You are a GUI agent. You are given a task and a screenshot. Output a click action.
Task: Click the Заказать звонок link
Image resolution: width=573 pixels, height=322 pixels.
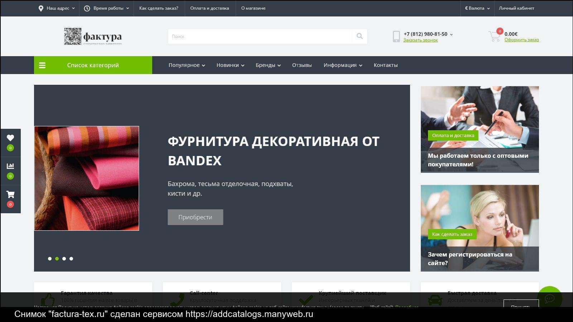(x=420, y=40)
